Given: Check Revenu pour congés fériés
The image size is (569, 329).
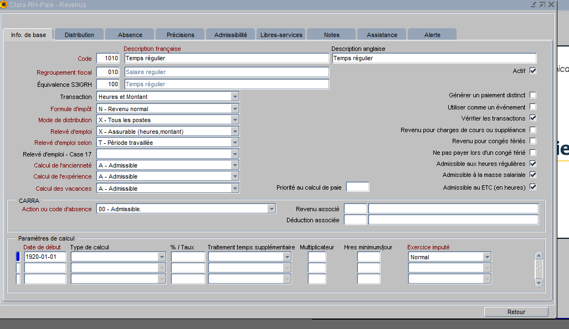Looking at the screenshot, I should 533,141.
